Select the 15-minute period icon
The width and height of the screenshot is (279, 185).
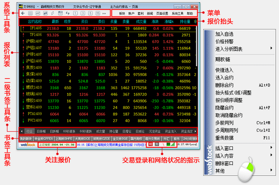point(98,13)
